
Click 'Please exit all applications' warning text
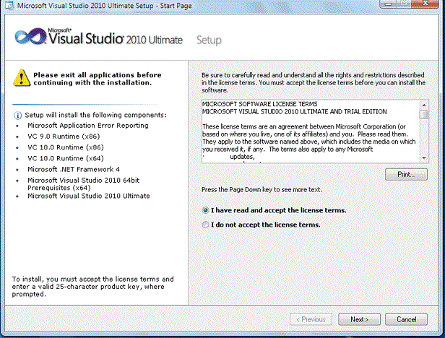pos(98,79)
